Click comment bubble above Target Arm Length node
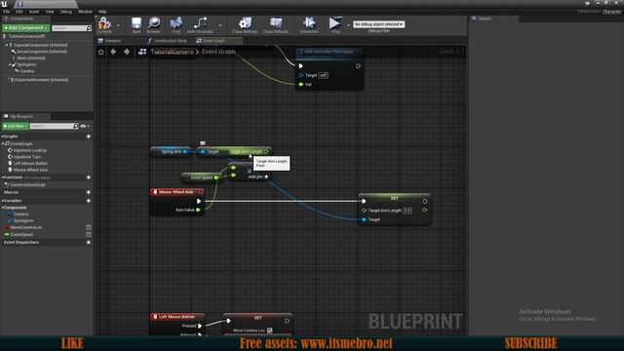The height and width of the screenshot is (351, 624). (203, 143)
